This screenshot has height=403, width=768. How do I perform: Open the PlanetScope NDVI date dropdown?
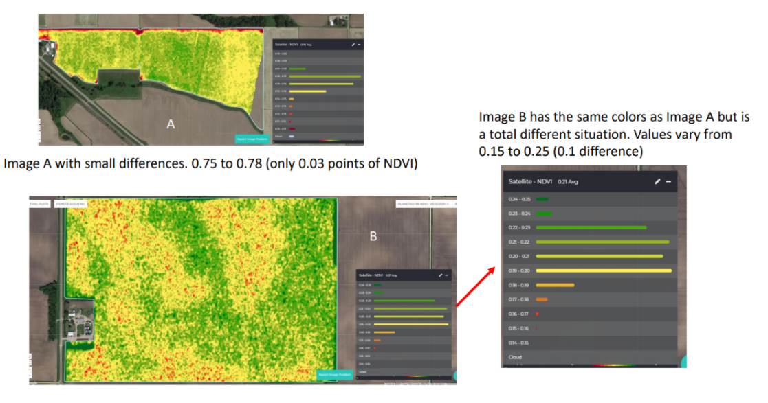point(424,203)
